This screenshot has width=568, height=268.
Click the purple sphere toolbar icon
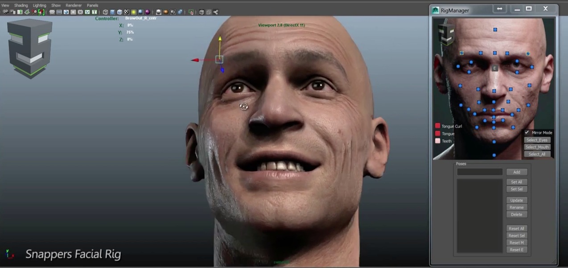click(x=148, y=12)
